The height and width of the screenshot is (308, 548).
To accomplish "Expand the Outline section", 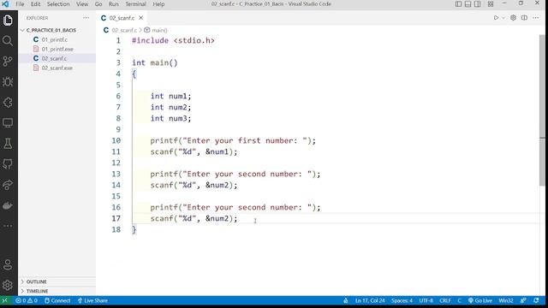I will [36, 281].
